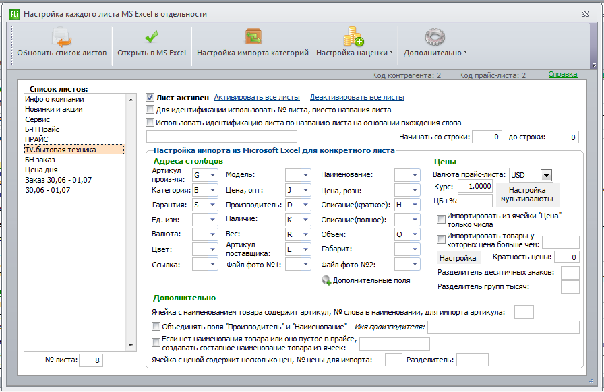
Task: Open the Дополнительно gear icon
Action: click(x=435, y=37)
